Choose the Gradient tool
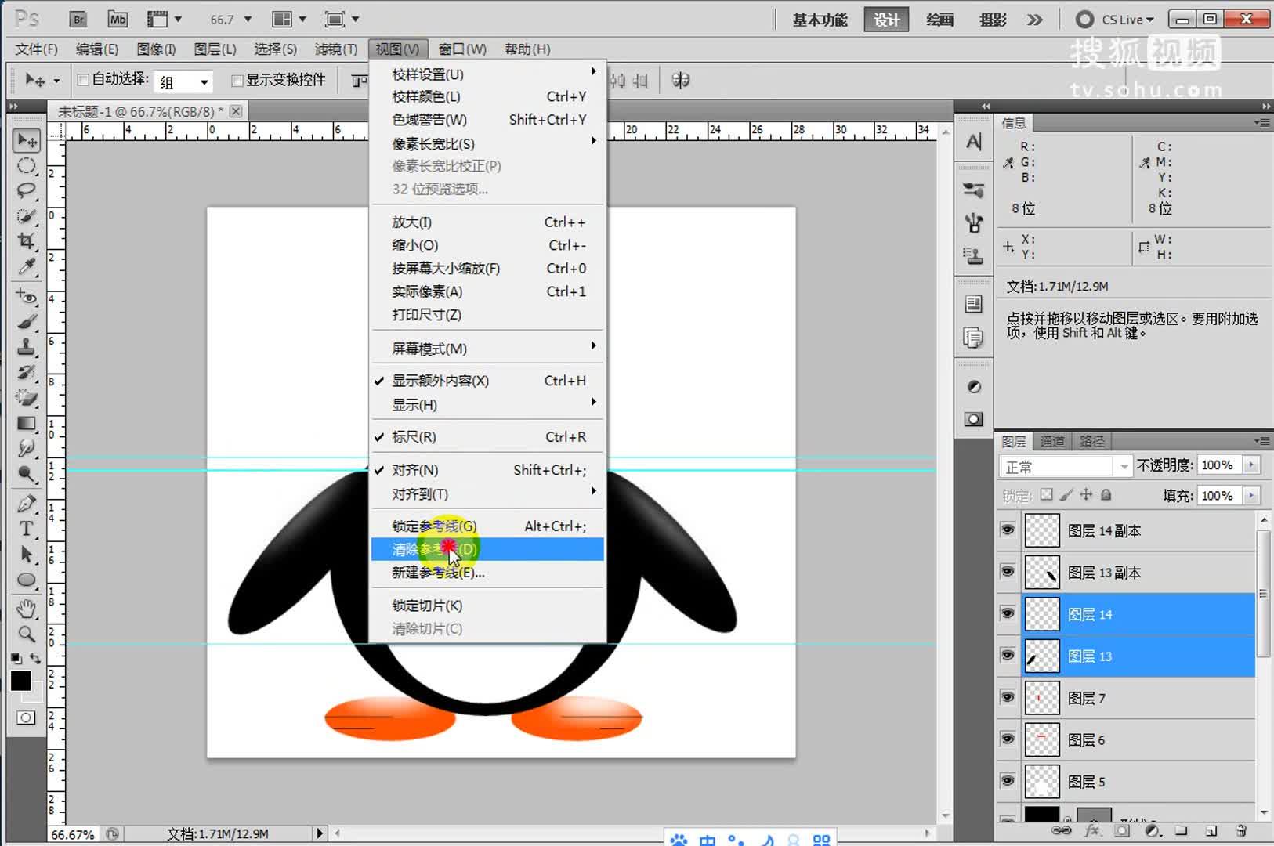Screen dimensions: 1274x846 (x=26, y=423)
